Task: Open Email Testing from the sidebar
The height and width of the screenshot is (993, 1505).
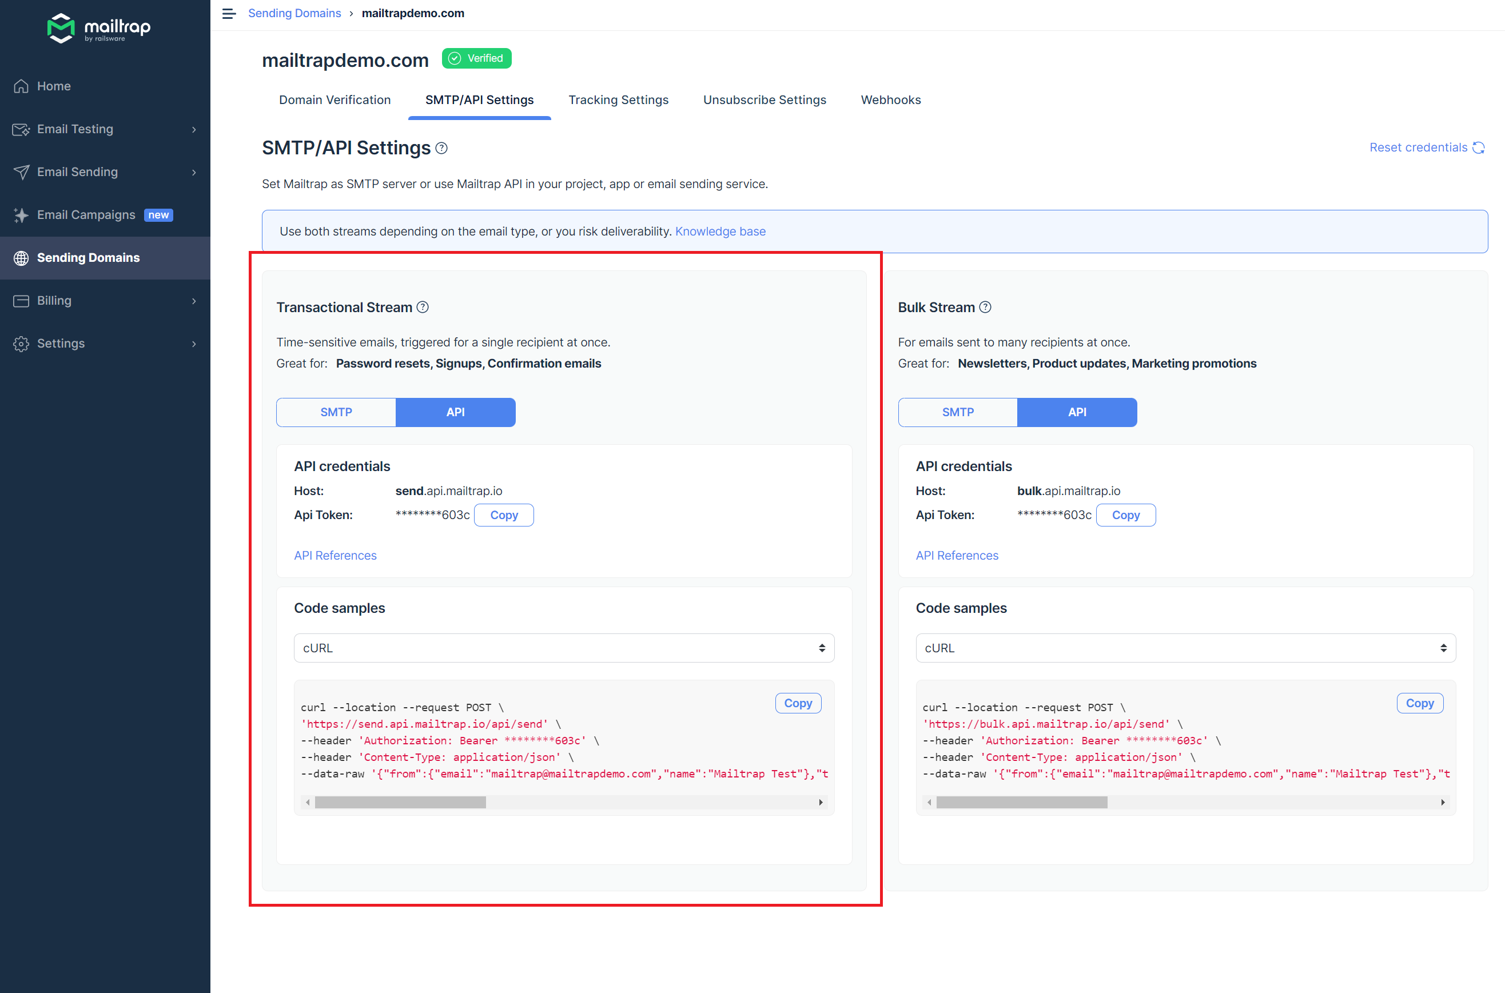Action: (76, 129)
